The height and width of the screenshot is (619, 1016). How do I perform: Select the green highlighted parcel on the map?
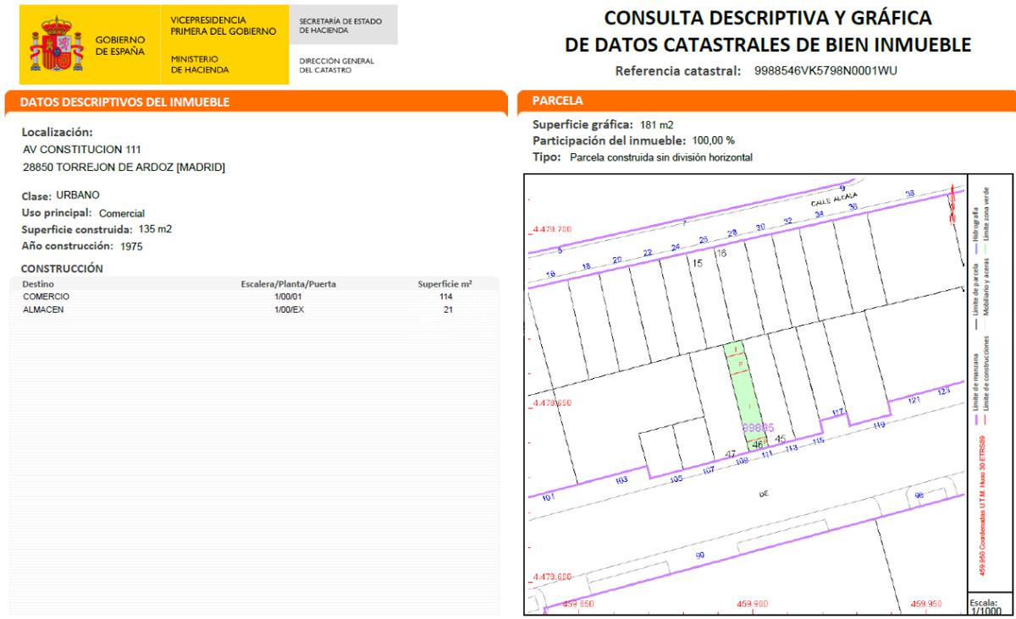[x=746, y=397]
